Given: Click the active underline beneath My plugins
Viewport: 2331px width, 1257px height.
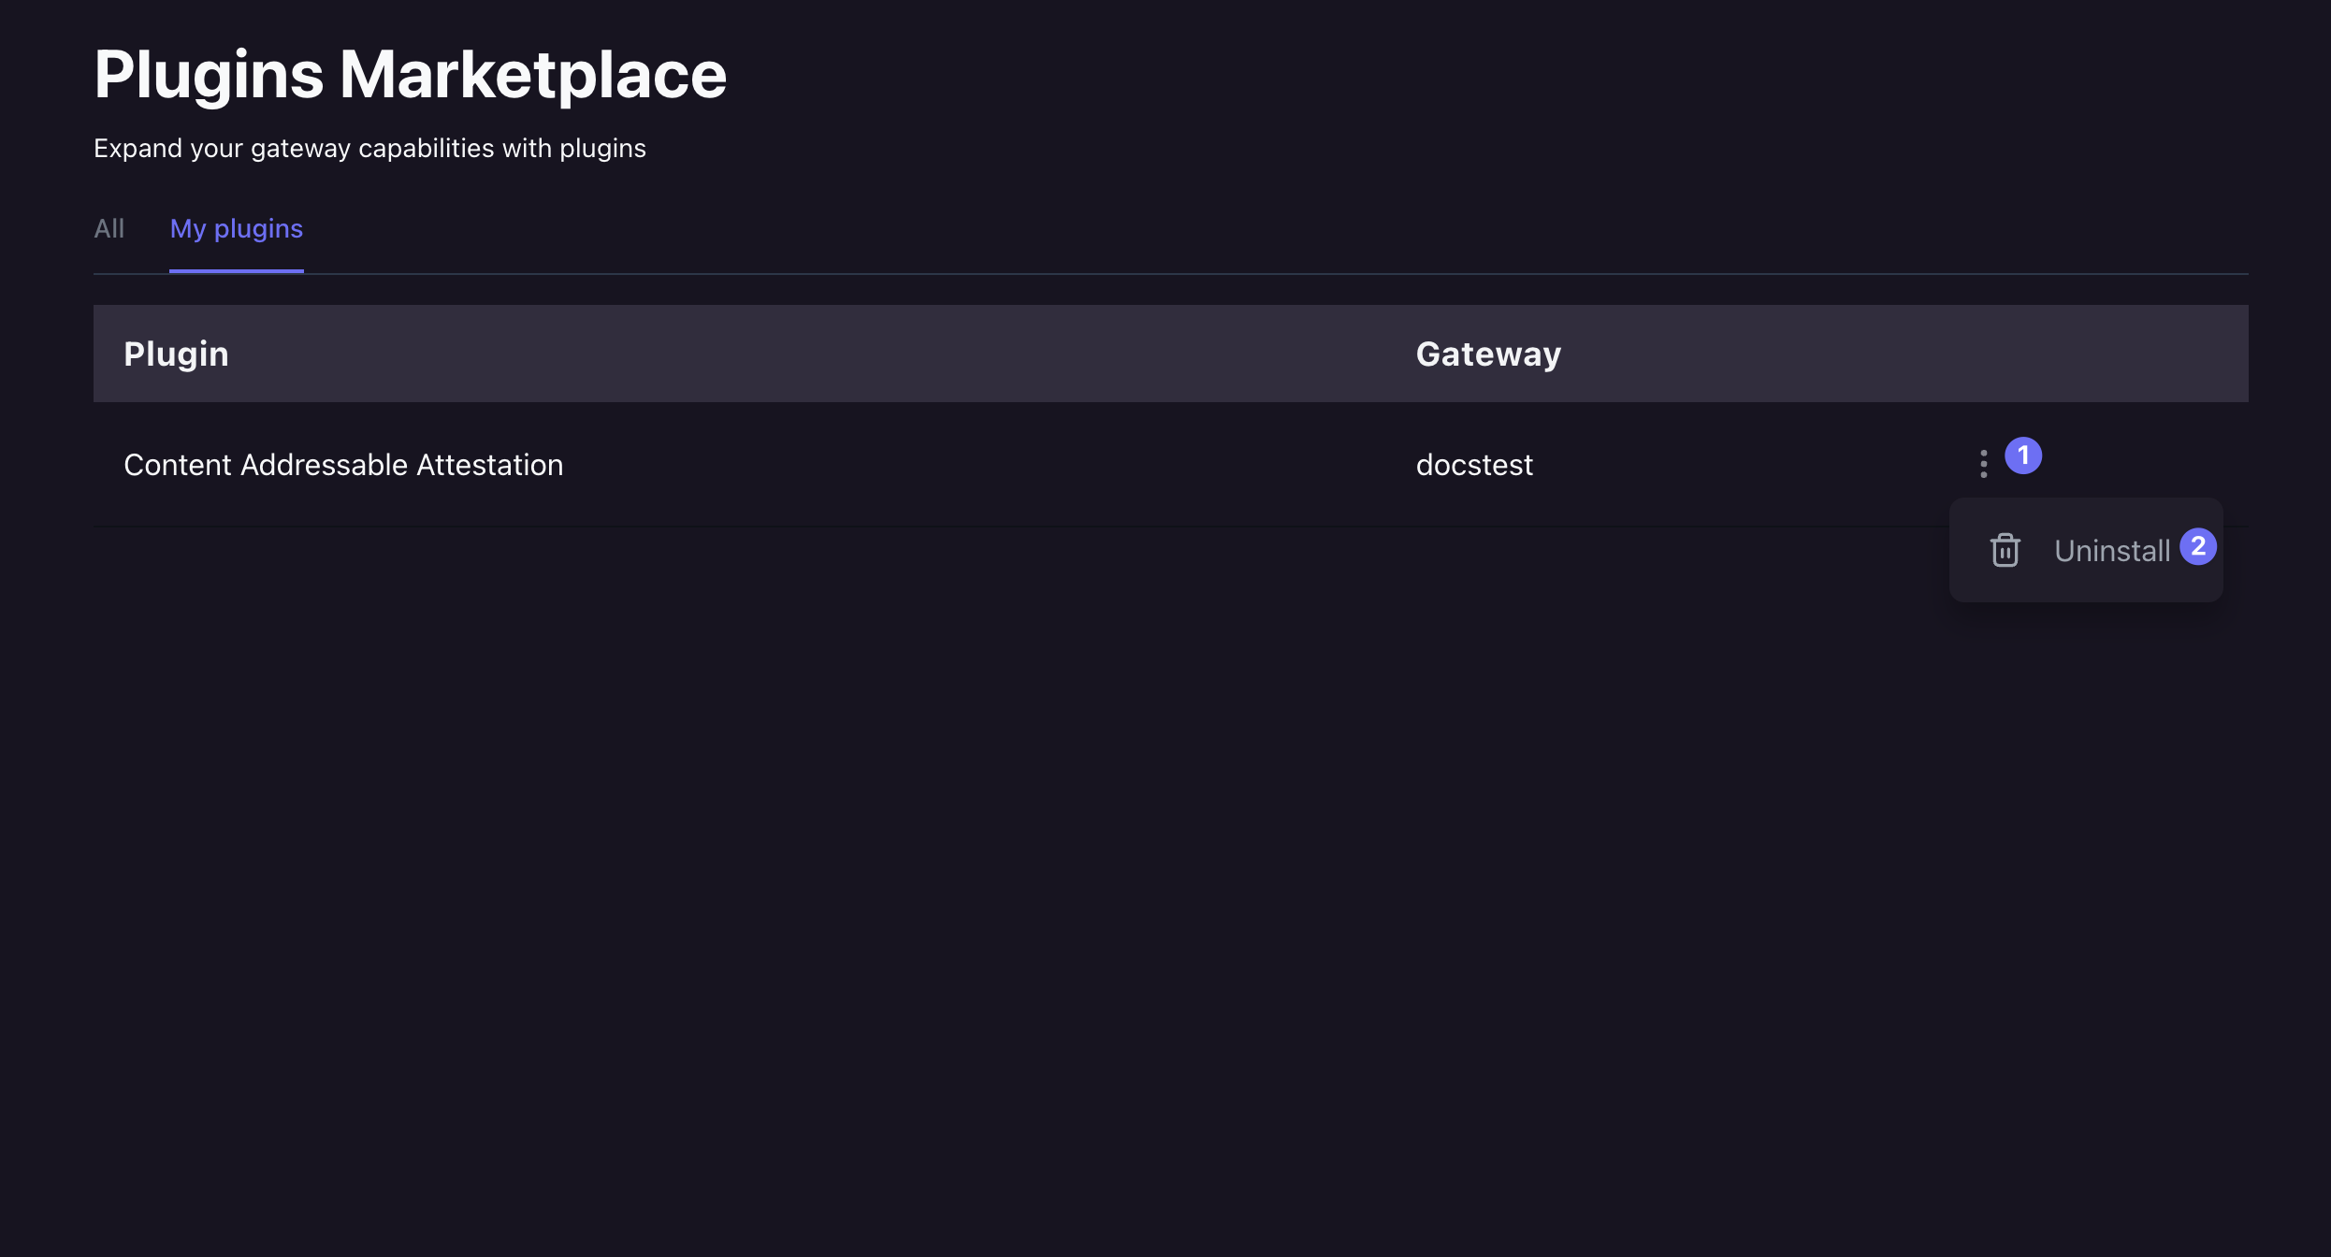Looking at the screenshot, I should click(x=237, y=270).
